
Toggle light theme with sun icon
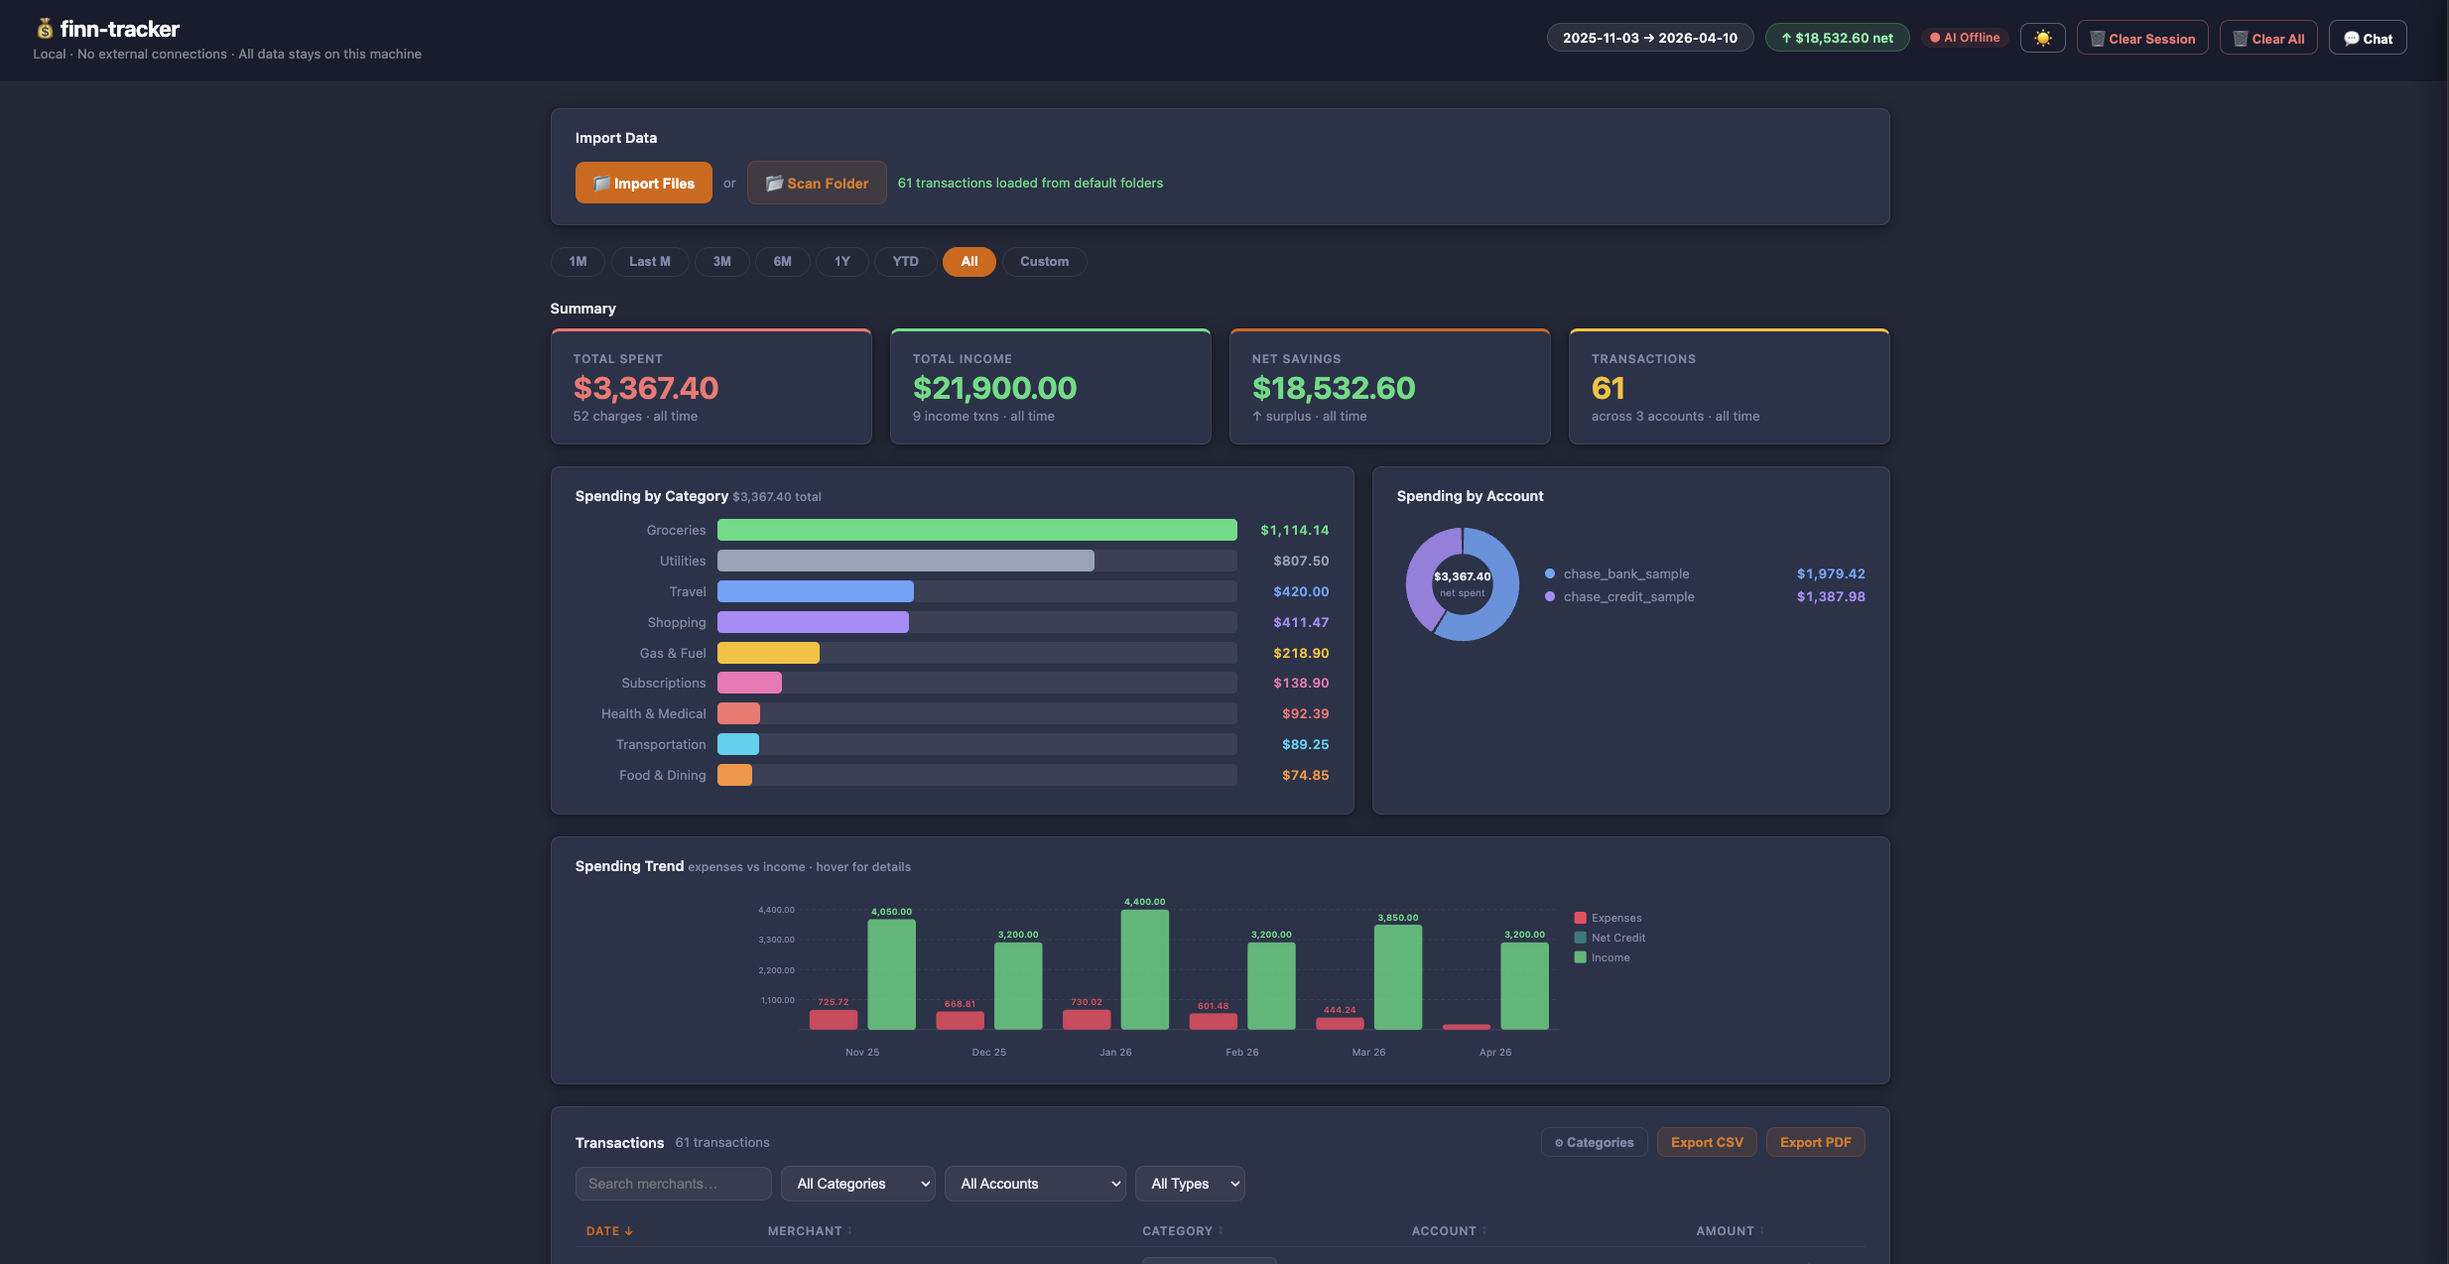tap(2042, 38)
